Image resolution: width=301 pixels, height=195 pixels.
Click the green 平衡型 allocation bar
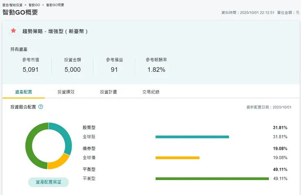tap(212, 179)
